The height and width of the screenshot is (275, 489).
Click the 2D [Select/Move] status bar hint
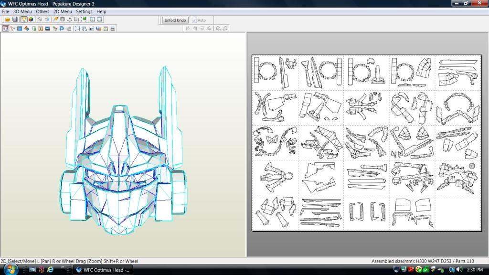[x=69, y=261]
